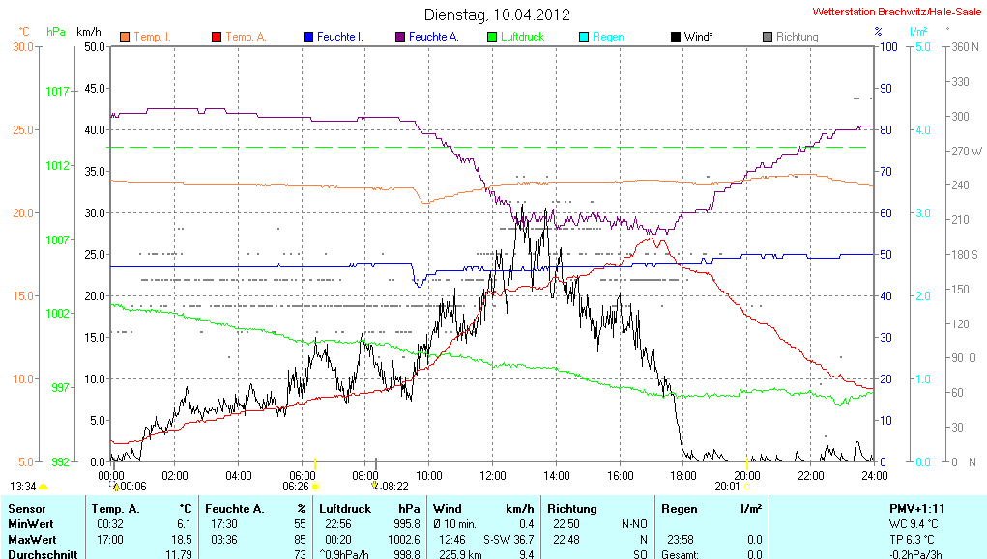Click the MaxWert row label
This screenshot has width=987, height=559.
coord(30,539)
